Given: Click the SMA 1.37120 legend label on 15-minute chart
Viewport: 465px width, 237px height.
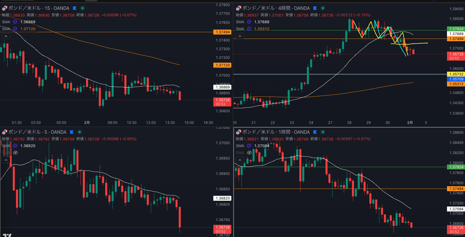Looking at the screenshot, I should (6, 29).
